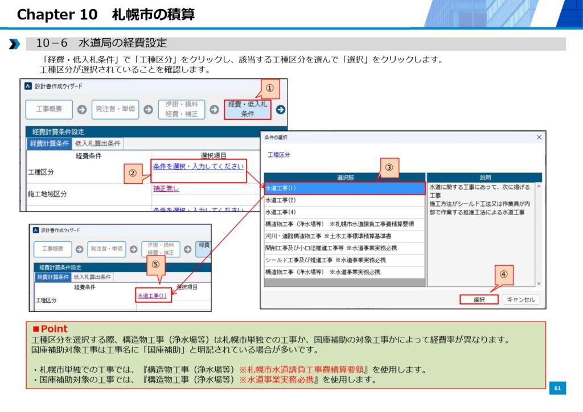Image resolution: width=583 pixels, height=412 pixels.
Task: Close the 条件の選択 dialog with X
Action: pos(539,138)
